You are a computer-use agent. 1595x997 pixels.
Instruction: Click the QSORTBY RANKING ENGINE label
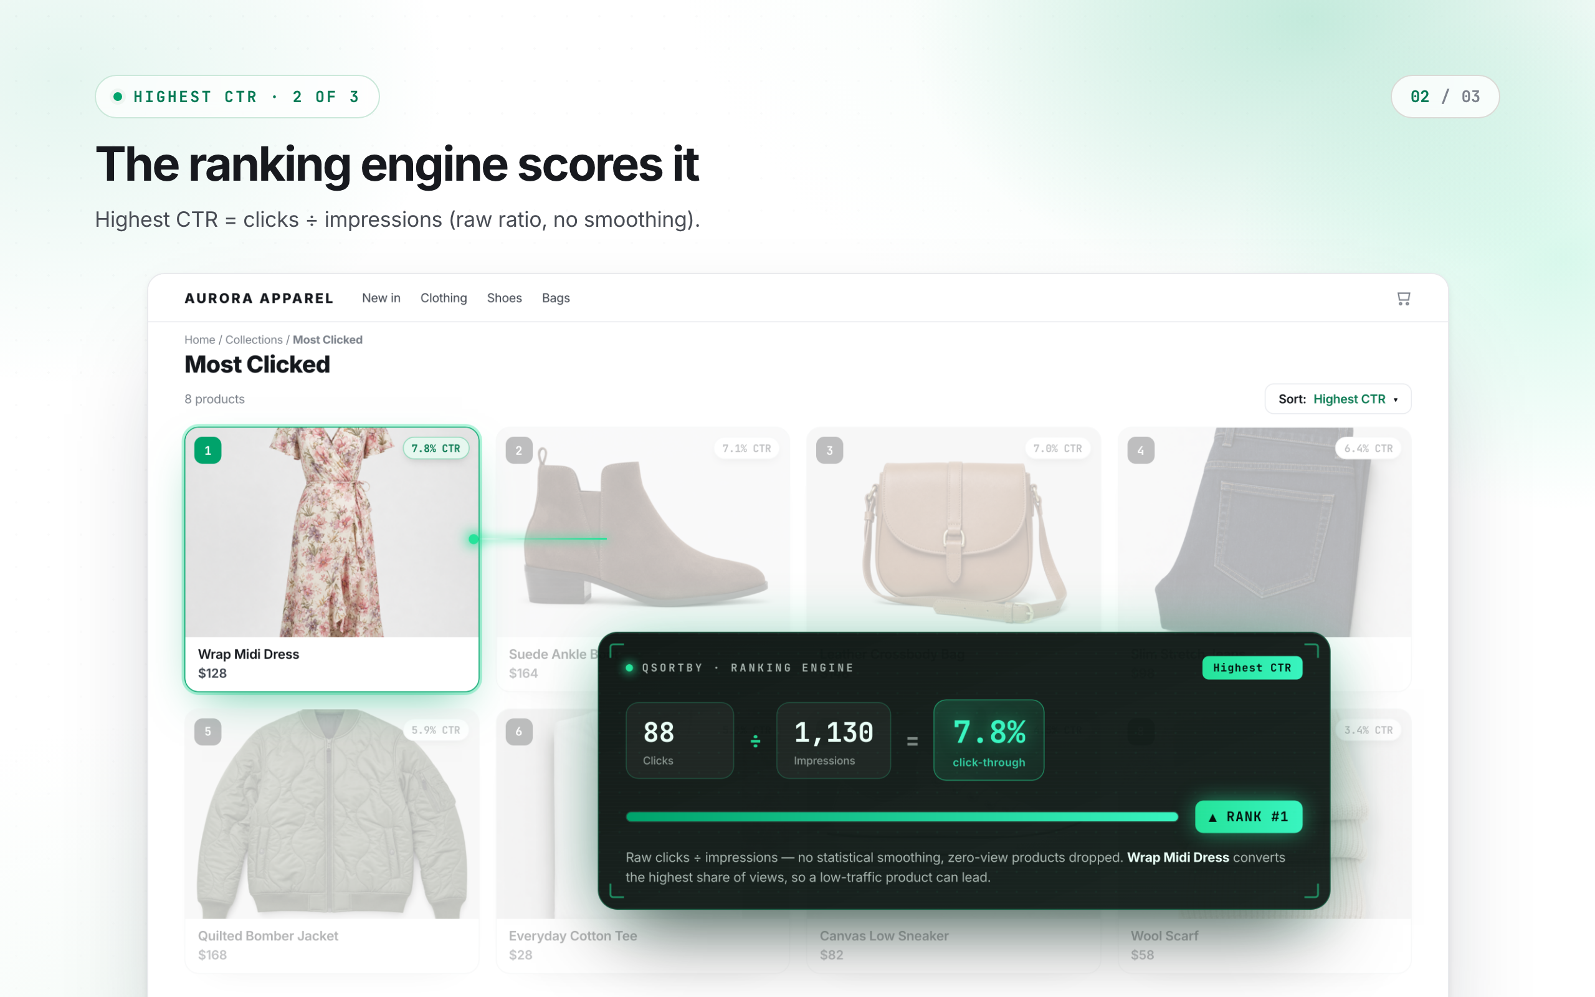(x=748, y=668)
